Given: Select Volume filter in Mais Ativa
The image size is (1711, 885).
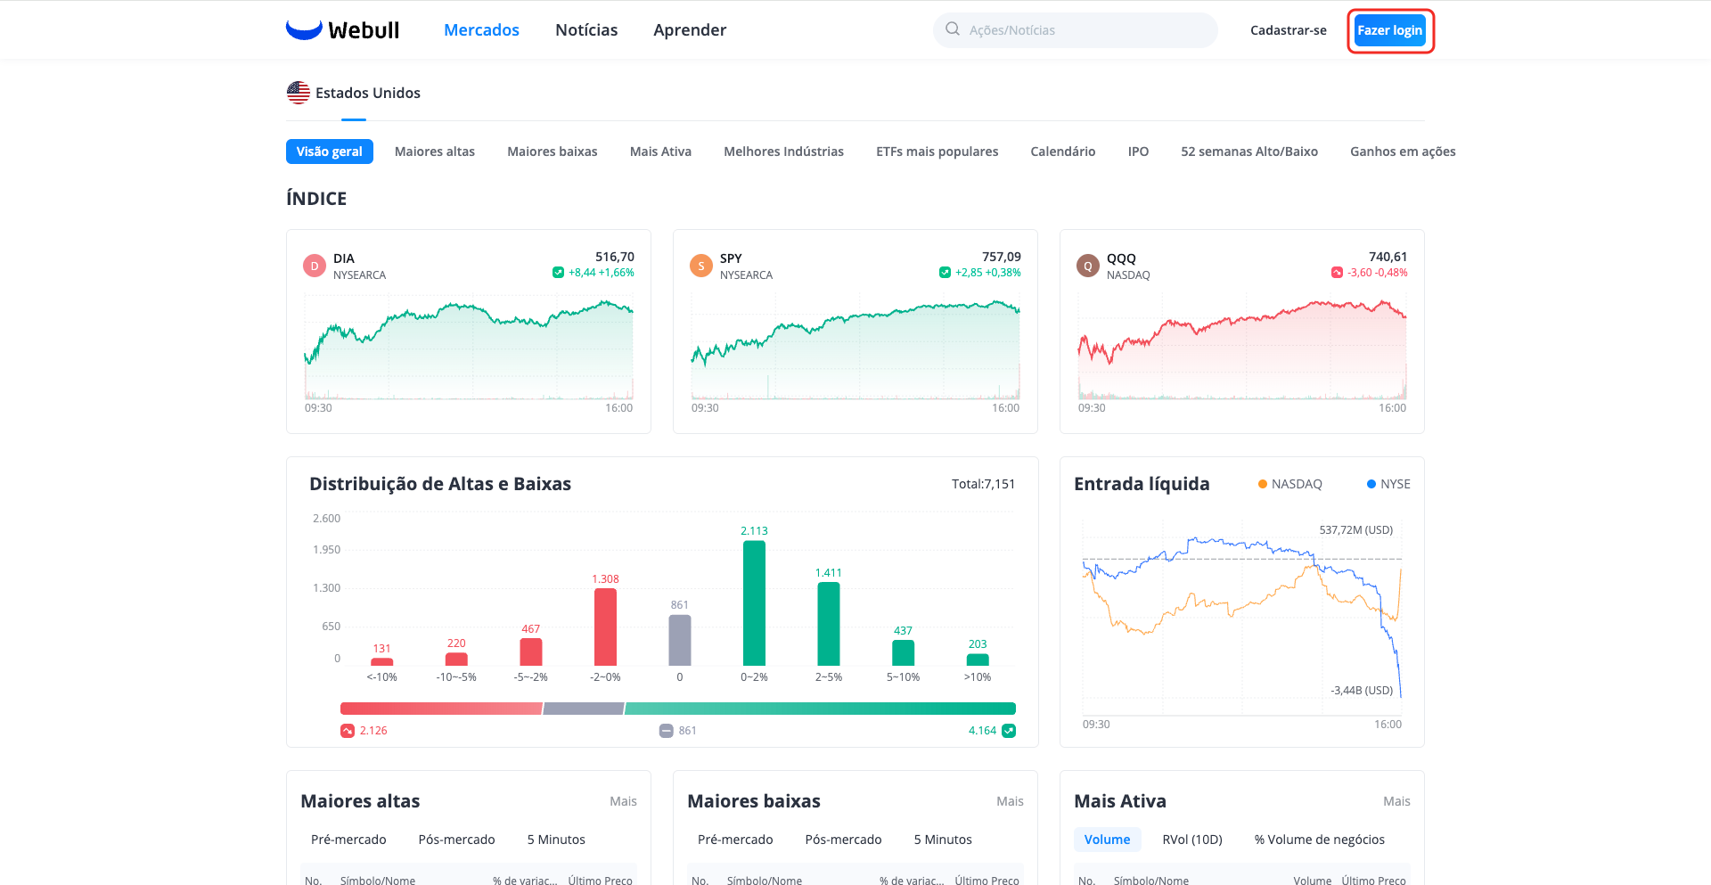Looking at the screenshot, I should click(1107, 840).
